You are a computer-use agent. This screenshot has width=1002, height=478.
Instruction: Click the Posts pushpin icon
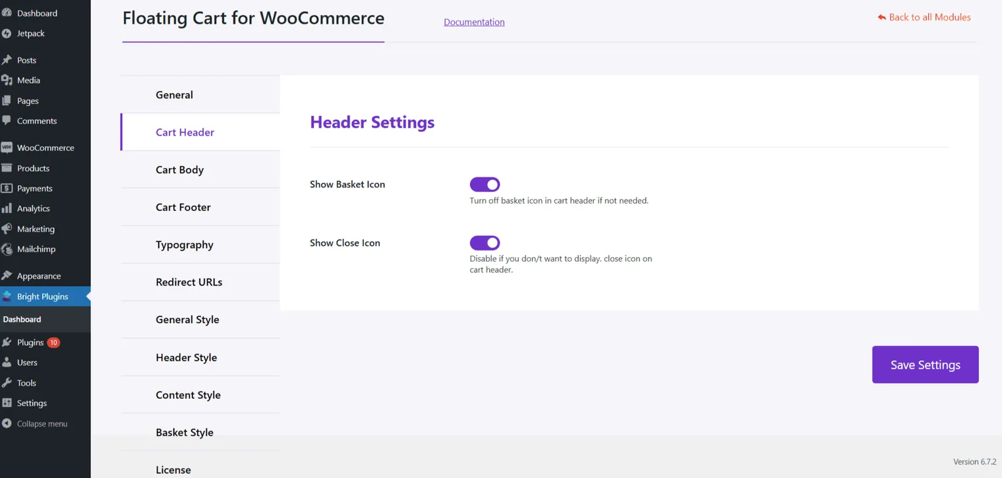click(7, 60)
